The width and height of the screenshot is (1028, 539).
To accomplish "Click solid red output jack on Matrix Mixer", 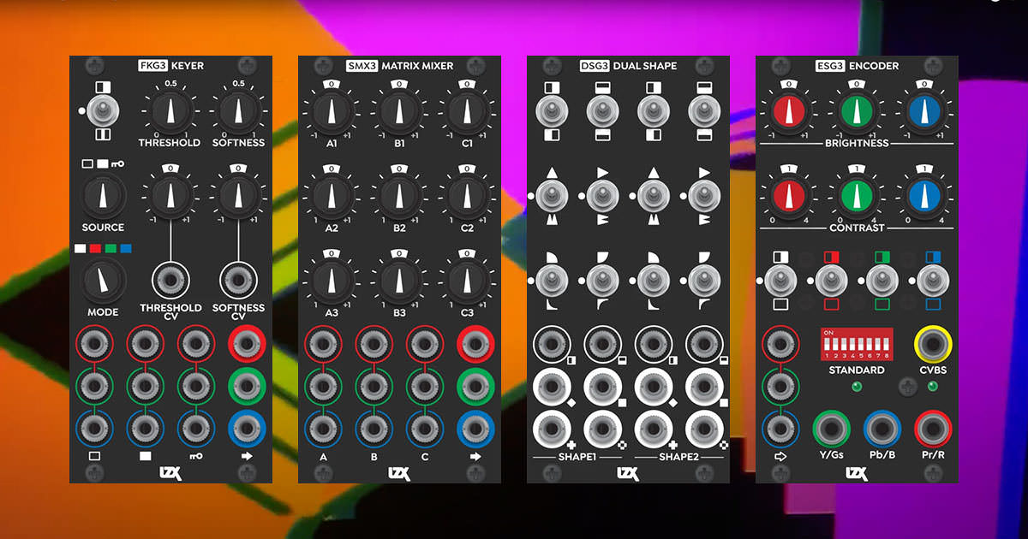I will click(x=475, y=344).
